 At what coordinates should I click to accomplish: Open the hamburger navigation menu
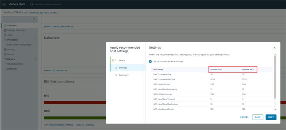click(x=4, y=4)
